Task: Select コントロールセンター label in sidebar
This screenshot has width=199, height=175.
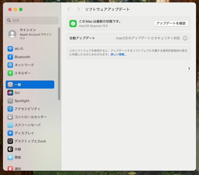Action: (31, 117)
